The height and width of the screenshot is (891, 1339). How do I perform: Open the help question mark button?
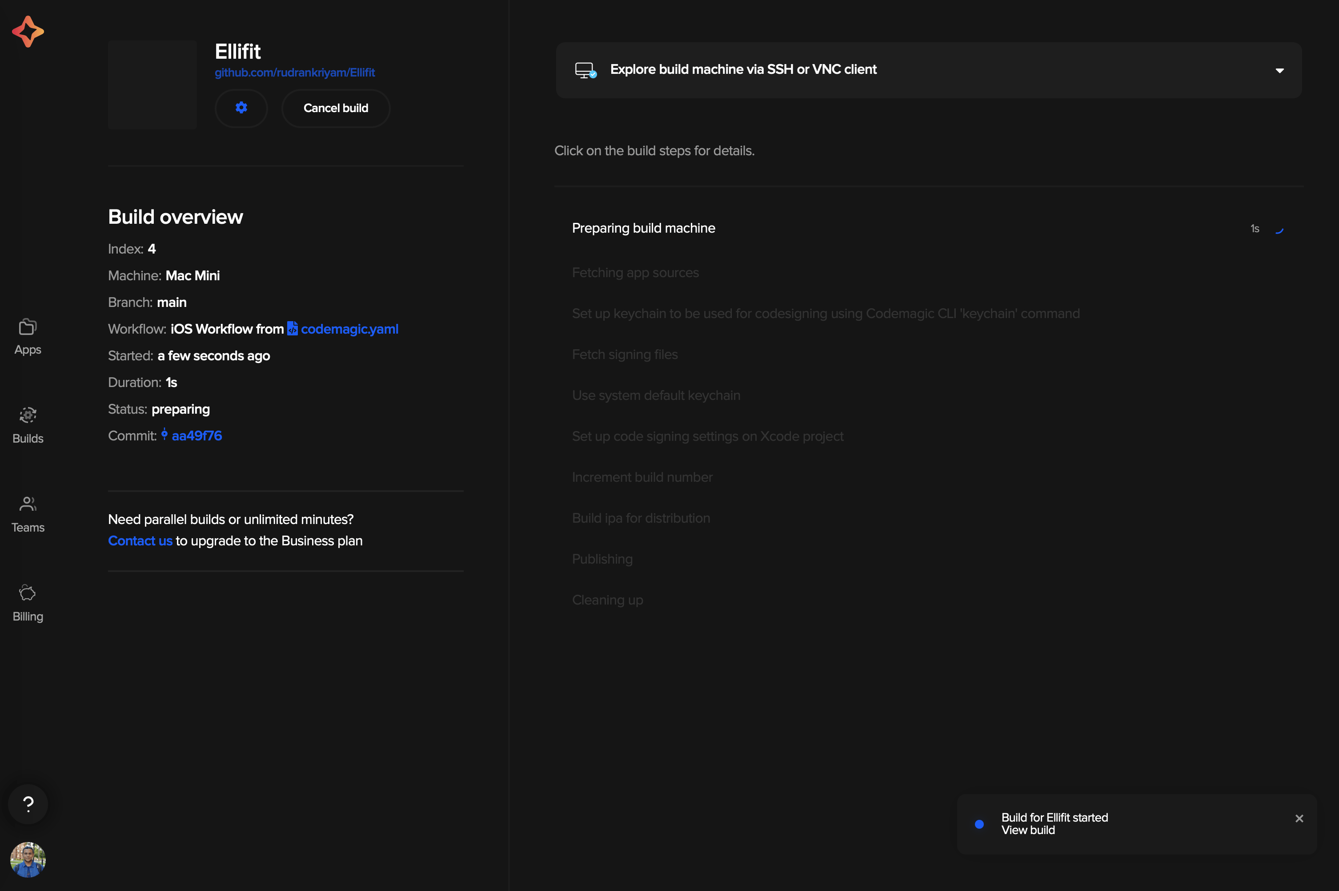click(28, 803)
